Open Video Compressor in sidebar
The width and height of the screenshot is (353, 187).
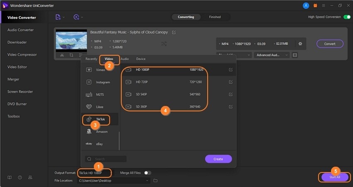[22, 54]
